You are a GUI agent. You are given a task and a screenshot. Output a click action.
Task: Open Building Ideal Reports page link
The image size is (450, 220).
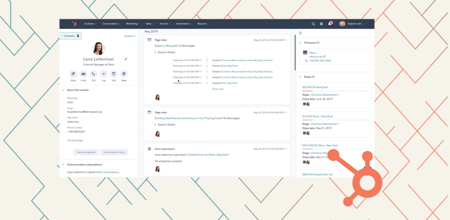(186, 118)
